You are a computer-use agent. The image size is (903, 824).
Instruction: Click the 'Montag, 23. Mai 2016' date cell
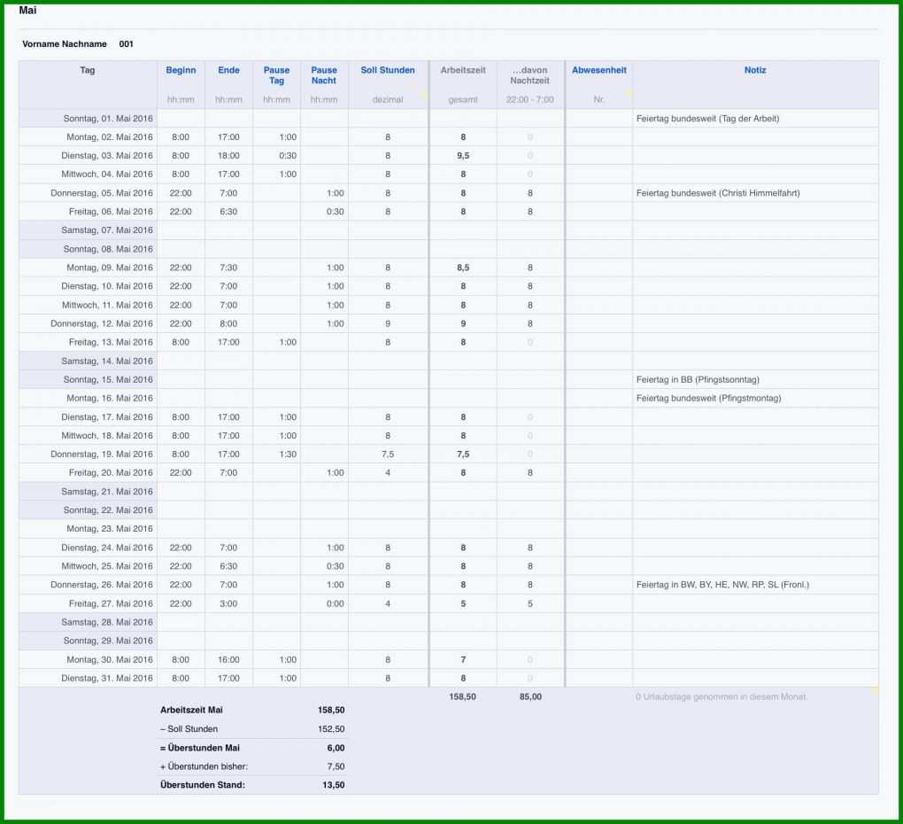(x=89, y=528)
